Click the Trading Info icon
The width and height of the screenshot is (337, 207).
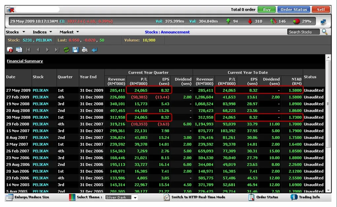[x=294, y=197]
